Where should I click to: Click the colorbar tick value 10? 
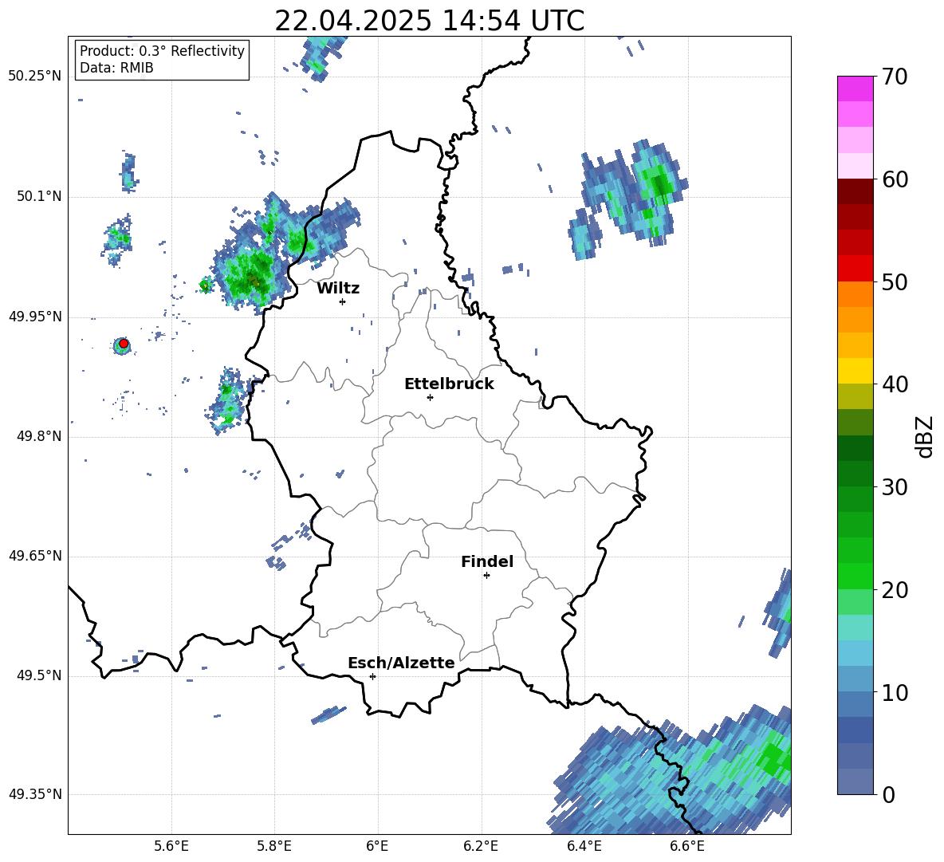(895, 693)
